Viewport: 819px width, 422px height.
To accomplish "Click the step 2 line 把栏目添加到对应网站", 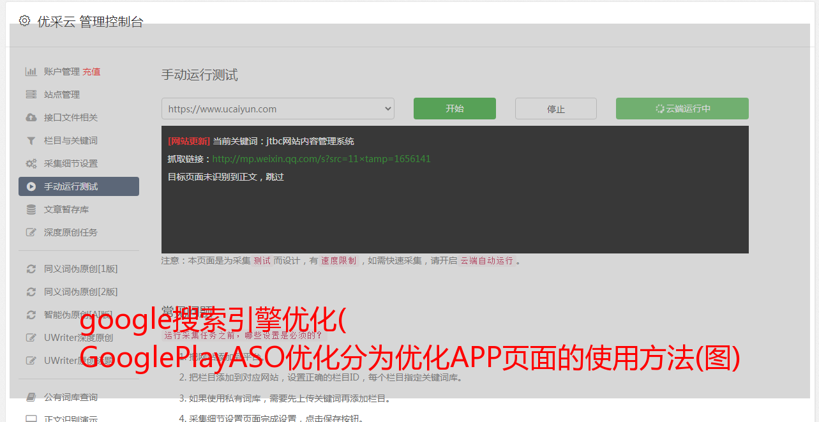I will point(320,377).
